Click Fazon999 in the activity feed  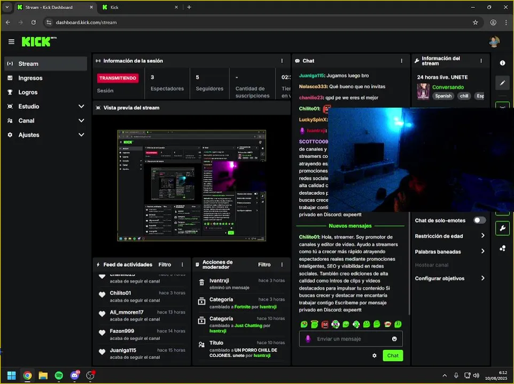pos(122,331)
